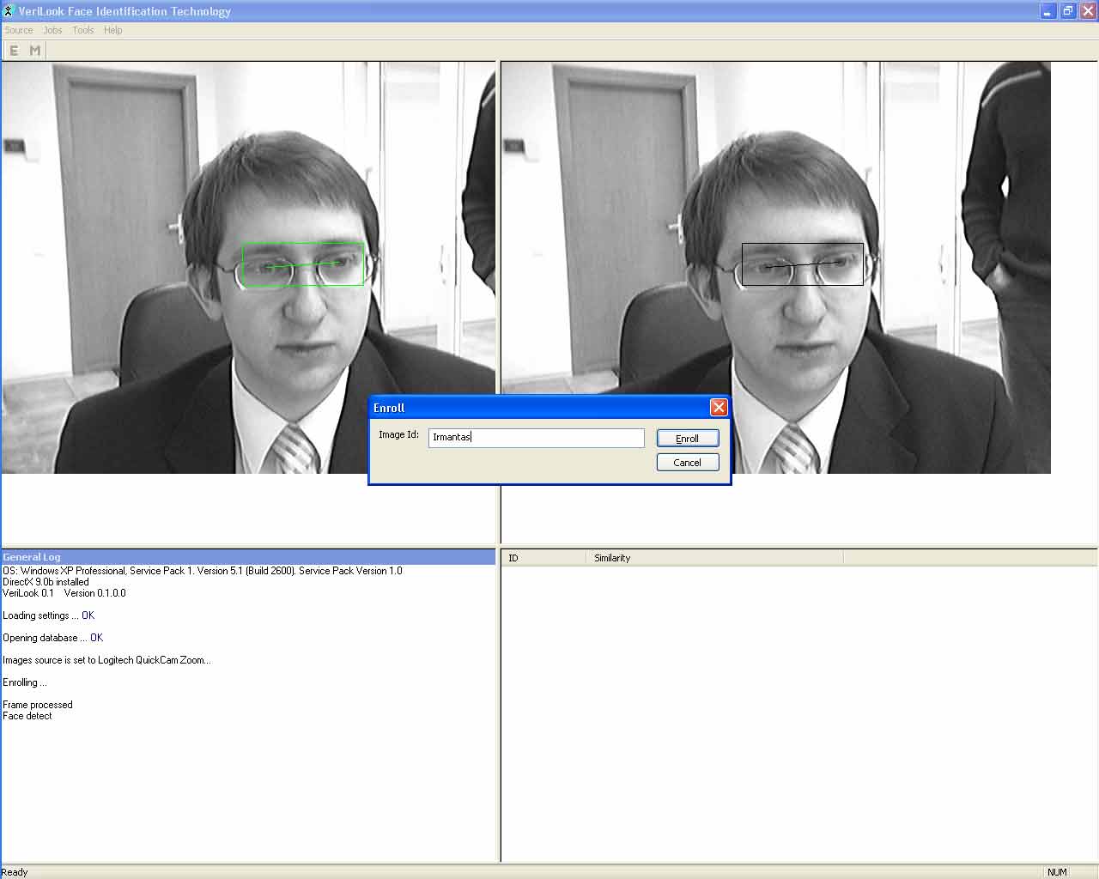Click inside the Image Id text field
1099x879 pixels.
pos(536,438)
